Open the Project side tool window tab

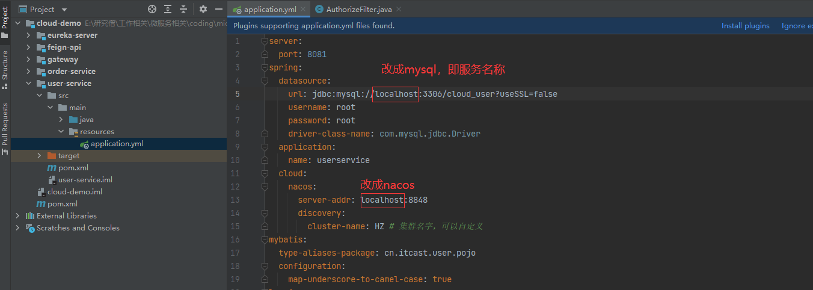point(5,22)
